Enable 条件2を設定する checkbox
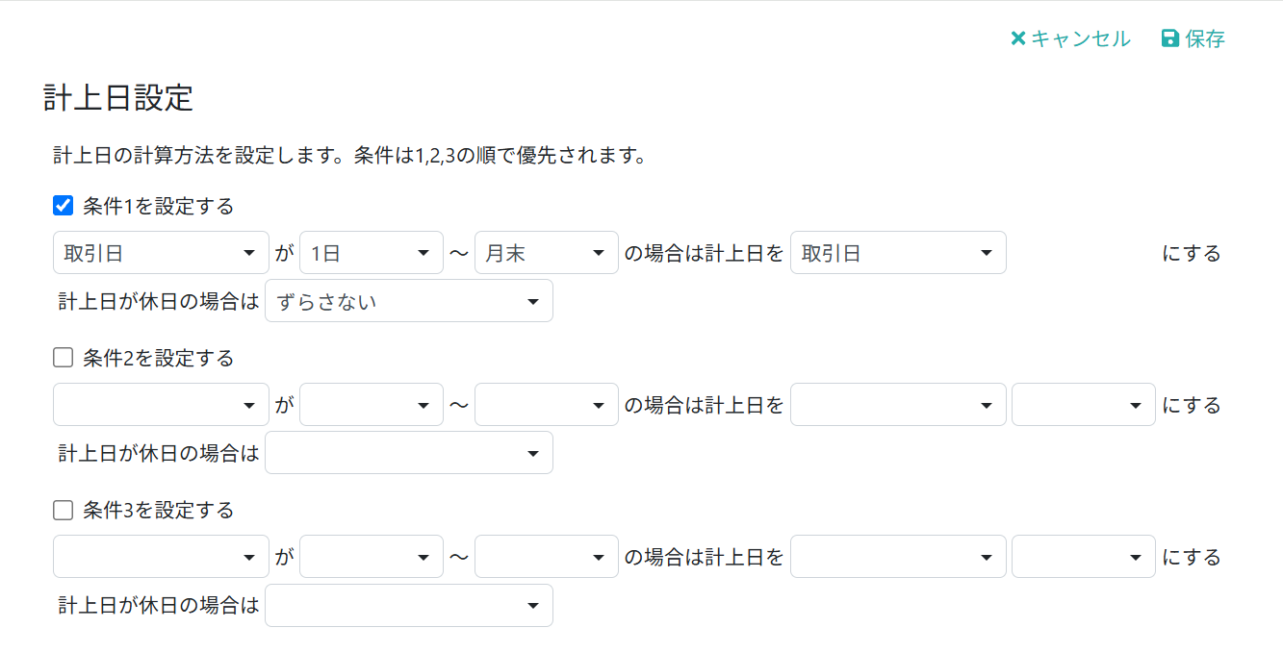Image resolution: width=1283 pixels, height=653 pixels. (x=64, y=358)
